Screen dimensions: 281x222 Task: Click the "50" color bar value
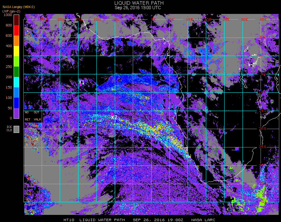[10, 108]
